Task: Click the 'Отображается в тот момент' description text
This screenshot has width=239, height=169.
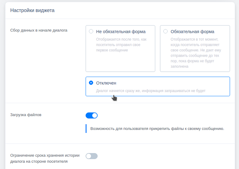Action: [196, 53]
